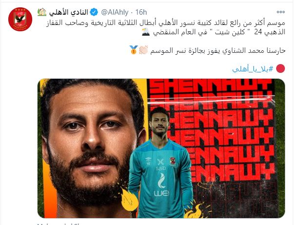Click the WE sponsor logo on the jersey
This screenshot has height=225, width=302.
(161, 193)
